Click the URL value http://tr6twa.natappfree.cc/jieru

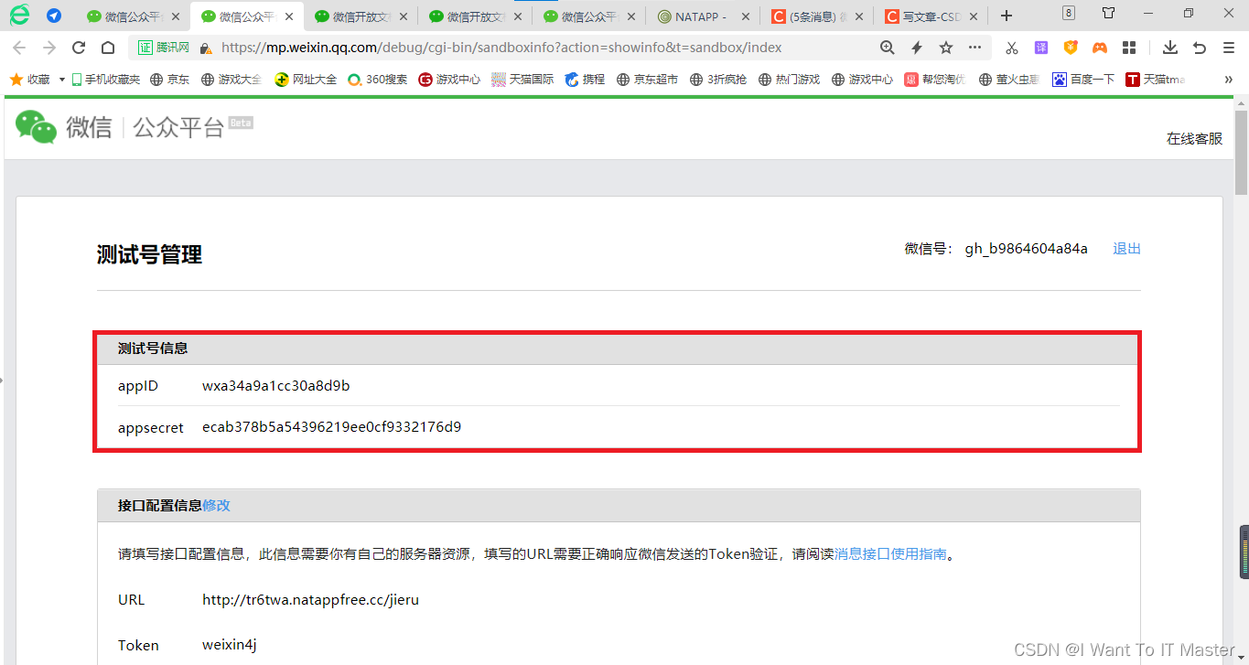tap(310, 600)
